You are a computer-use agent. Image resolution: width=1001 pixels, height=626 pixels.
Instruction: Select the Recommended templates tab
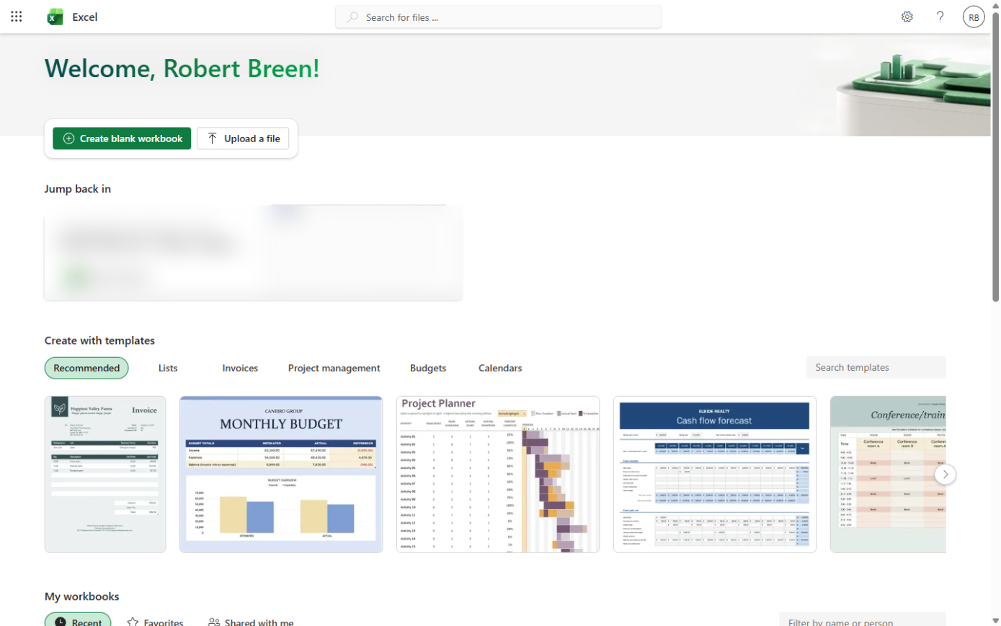(86, 368)
